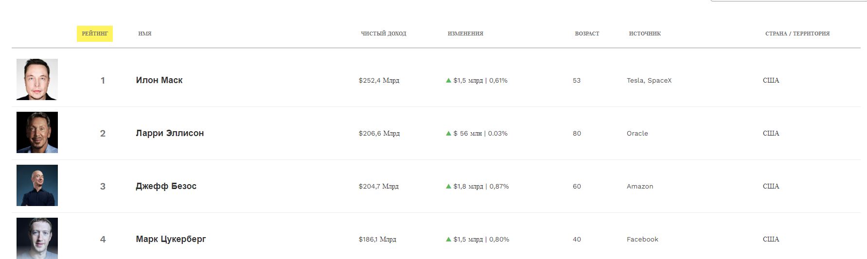Open the Джефф Безос profile link
The height and width of the screenshot is (259, 867).
point(166,186)
